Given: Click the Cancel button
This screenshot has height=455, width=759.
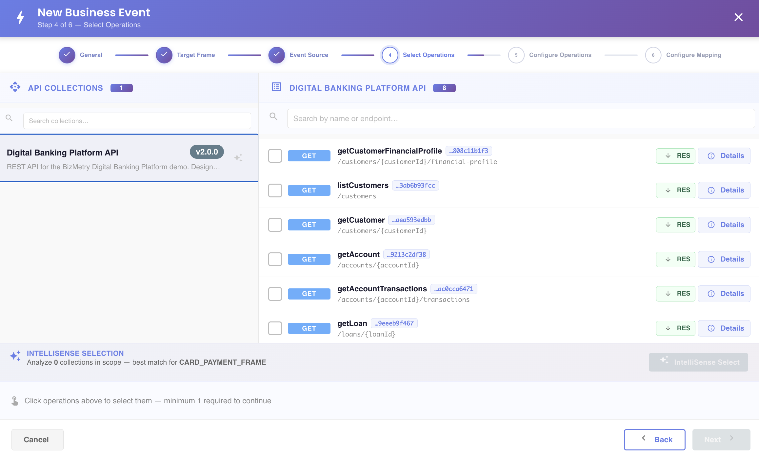Looking at the screenshot, I should pyautogui.click(x=37, y=440).
